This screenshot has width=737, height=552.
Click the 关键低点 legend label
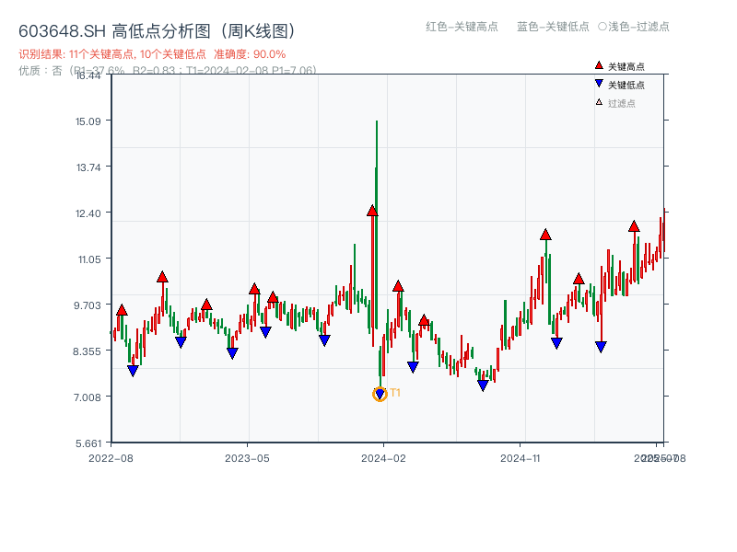click(626, 85)
